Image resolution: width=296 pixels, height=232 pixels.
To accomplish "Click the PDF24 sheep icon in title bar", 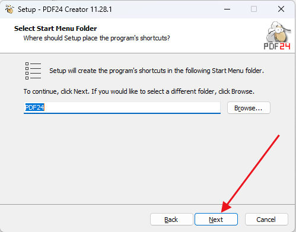I will point(9,9).
